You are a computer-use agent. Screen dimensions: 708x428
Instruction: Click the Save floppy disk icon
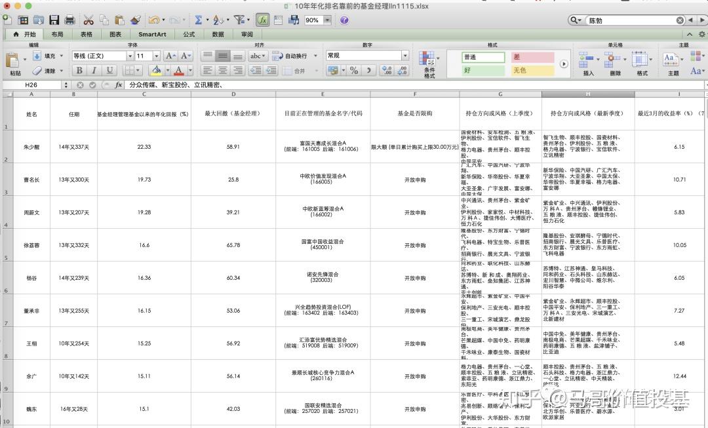coord(54,20)
